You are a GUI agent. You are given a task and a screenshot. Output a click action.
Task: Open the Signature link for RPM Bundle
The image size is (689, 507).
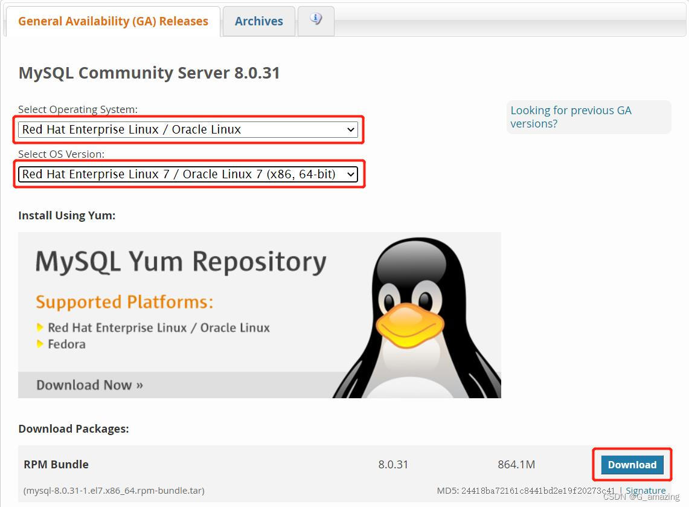tap(646, 490)
